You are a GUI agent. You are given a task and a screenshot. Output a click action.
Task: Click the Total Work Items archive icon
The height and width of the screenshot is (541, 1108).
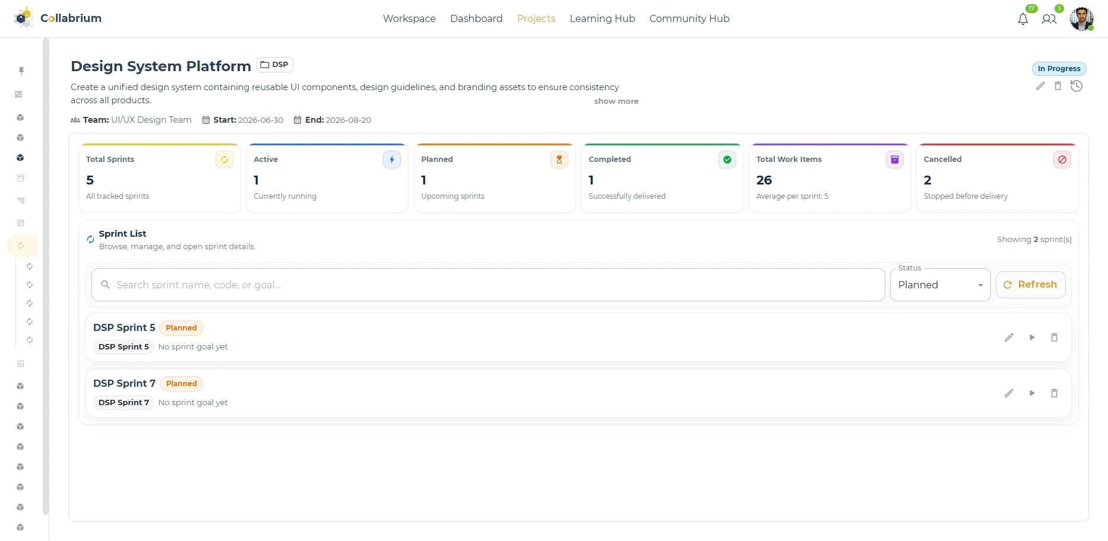895,160
